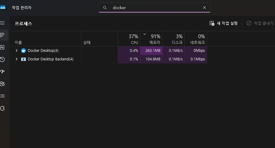Sort by the 네트워크 column header
This screenshot has width=275, height=148.
coord(196,39)
